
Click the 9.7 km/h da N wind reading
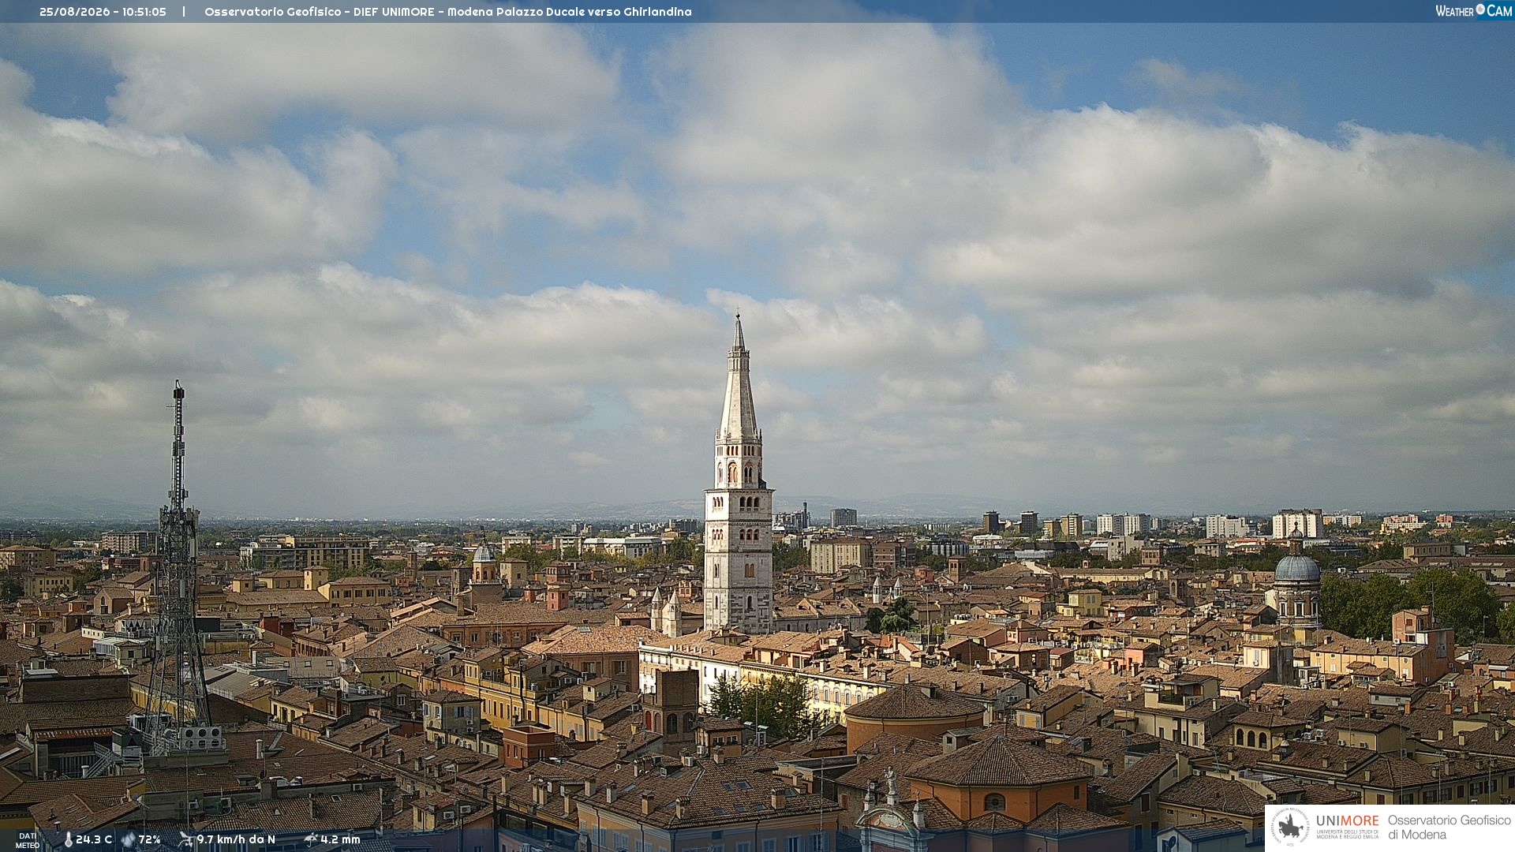coord(236,839)
